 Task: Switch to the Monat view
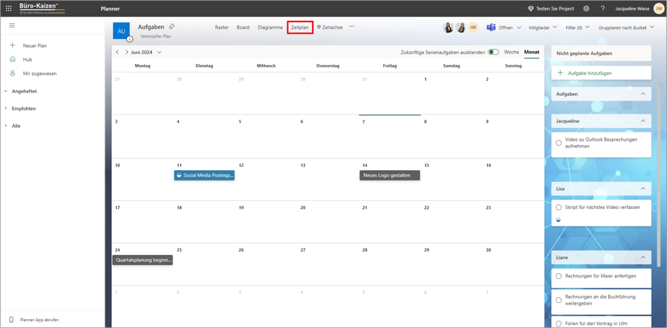pyautogui.click(x=532, y=52)
